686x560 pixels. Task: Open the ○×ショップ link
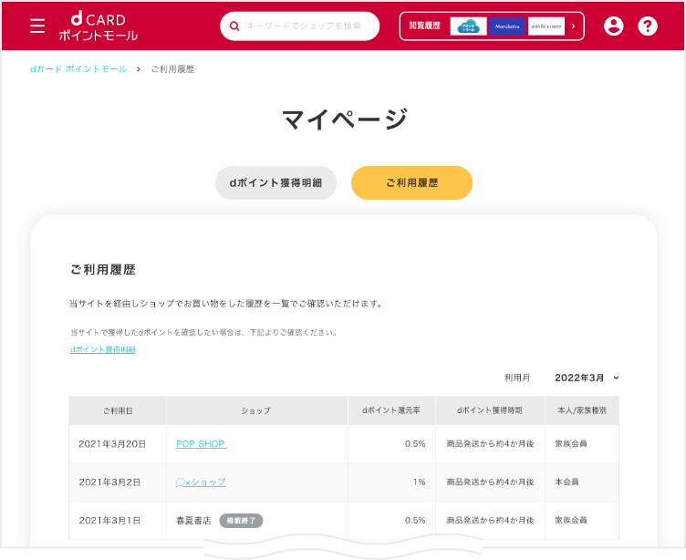201,482
